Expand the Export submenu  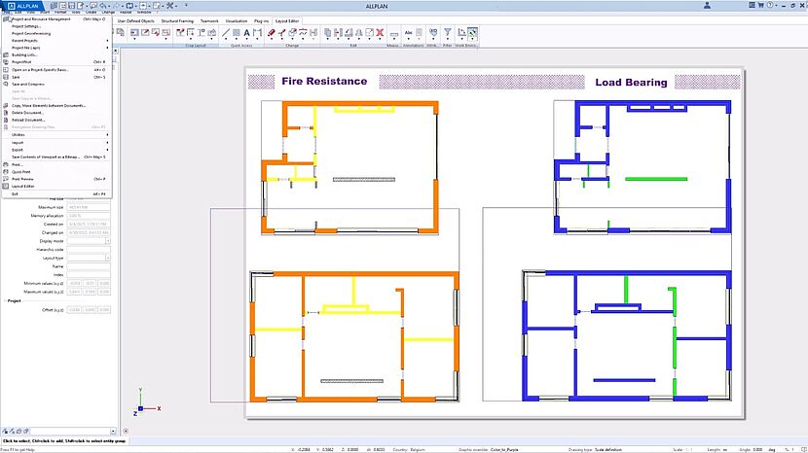[x=18, y=150]
